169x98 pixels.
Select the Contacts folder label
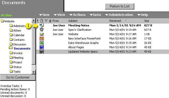[19, 40]
